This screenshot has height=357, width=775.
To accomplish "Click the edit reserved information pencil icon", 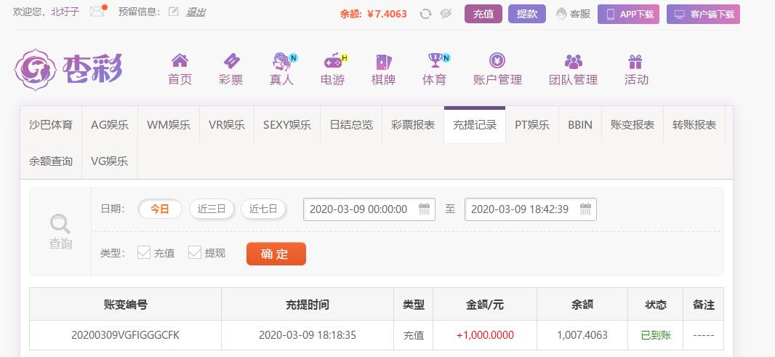I will point(173,12).
